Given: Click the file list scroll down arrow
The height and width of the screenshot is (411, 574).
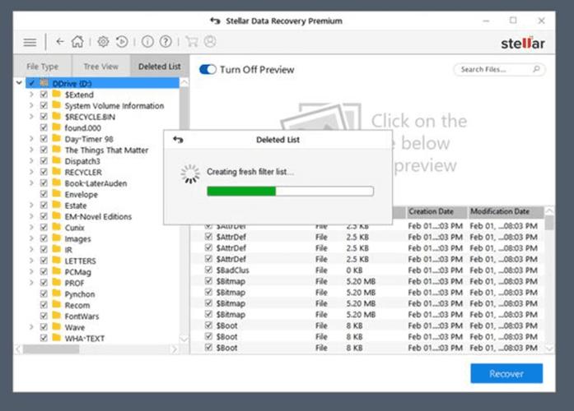Looking at the screenshot, I should coord(549,349).
